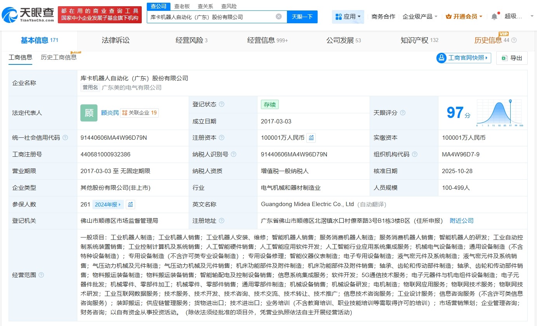Click the chart icon next to 2024年报
The width and height of the screenshot is (537, 326).
tap(131, 204)
